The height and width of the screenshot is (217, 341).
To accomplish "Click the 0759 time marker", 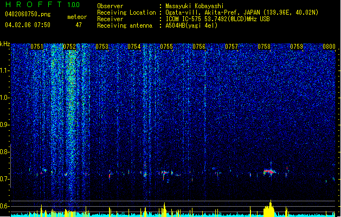I will [297, 47].
